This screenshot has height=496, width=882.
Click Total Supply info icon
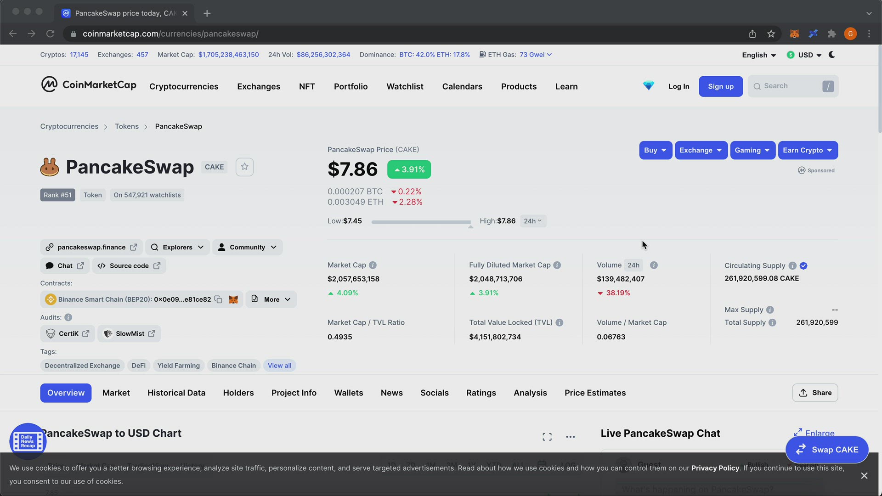(x=772, y=322)
